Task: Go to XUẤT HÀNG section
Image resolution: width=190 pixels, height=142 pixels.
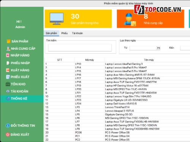Action: (20, 70)
